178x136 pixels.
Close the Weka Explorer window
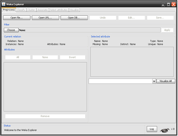point(174,4)
